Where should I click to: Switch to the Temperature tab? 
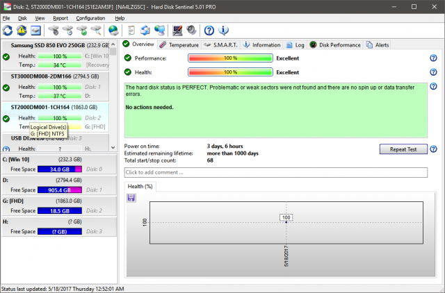tap(179, 44)
